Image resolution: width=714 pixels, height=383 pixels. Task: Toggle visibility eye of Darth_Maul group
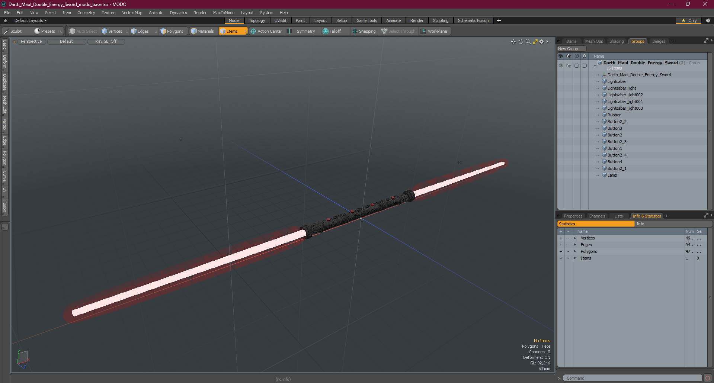561,65
